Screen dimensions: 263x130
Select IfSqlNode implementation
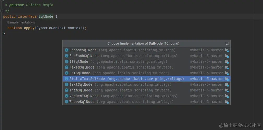146,62
